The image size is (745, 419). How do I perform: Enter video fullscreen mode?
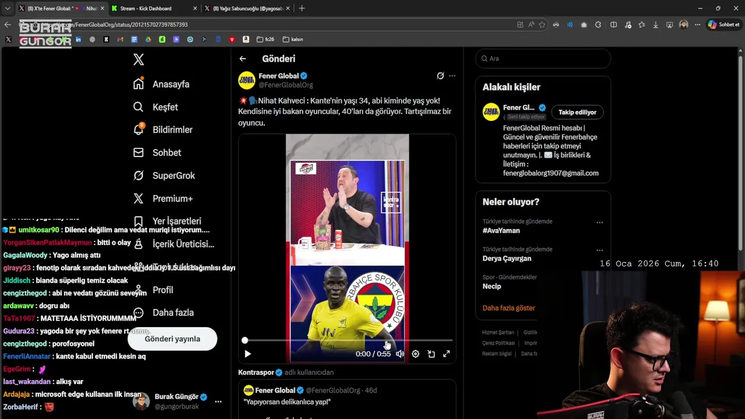[x=446, y=354]
